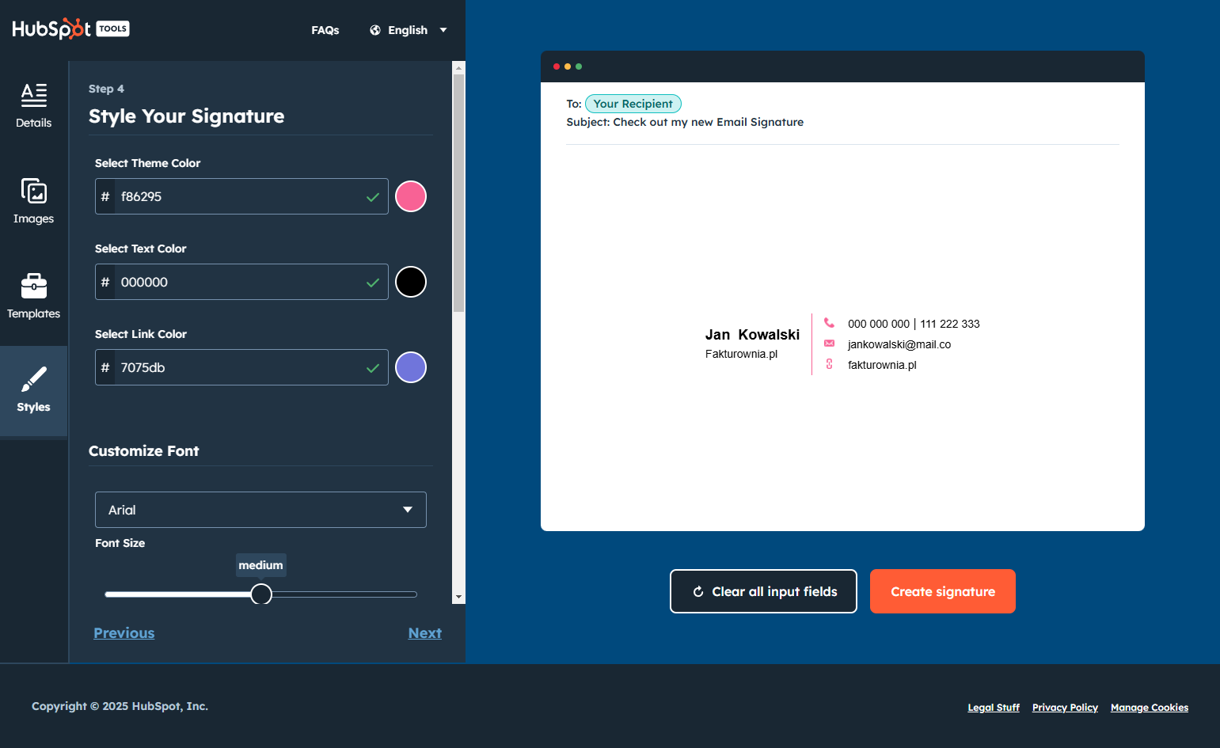Expand the English language dropdown arrow
Image resolution: width=1220 pixels, height=748 pixels.
click(x=443, y=30)
